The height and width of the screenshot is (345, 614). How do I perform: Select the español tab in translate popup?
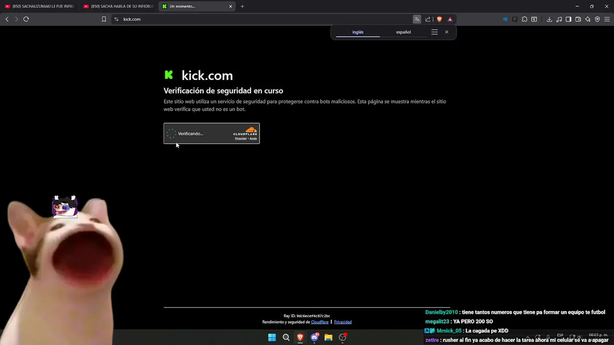tap(404, 32)
